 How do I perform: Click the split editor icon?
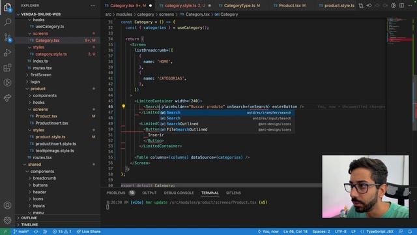point(401,6)
